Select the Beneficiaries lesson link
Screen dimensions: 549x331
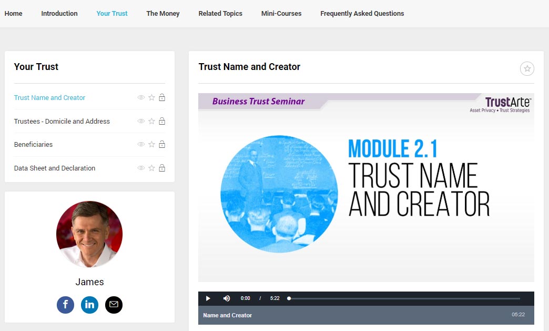click(33, 145)
